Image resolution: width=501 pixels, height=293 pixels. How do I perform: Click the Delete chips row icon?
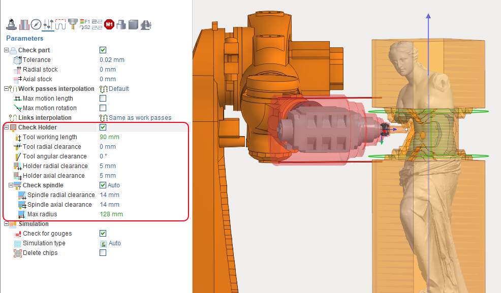[x=18, y=253]
